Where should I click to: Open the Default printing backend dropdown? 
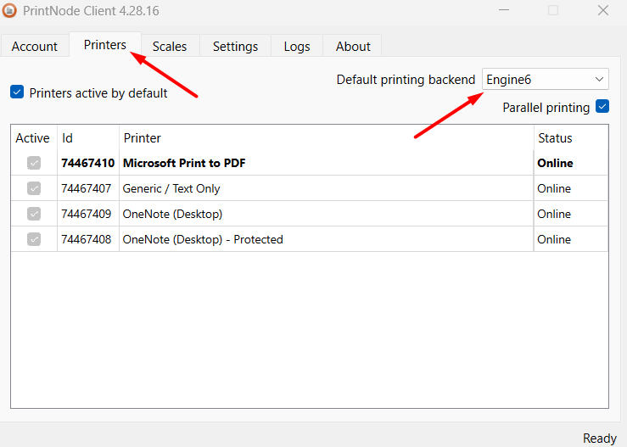[546, 79]
